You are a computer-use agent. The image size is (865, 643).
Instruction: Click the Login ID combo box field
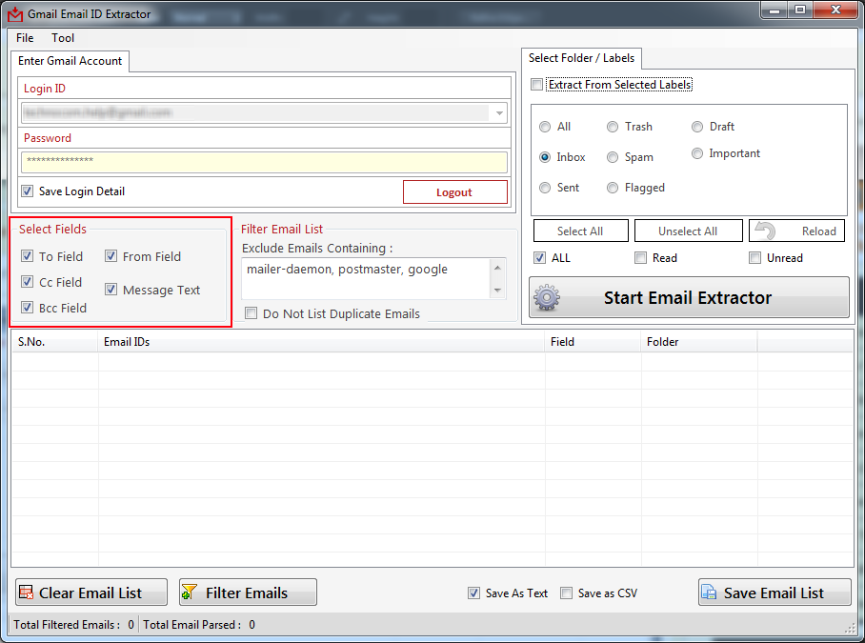264,113
